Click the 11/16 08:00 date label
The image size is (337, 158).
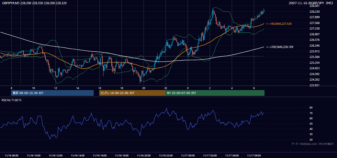[12, 156]
